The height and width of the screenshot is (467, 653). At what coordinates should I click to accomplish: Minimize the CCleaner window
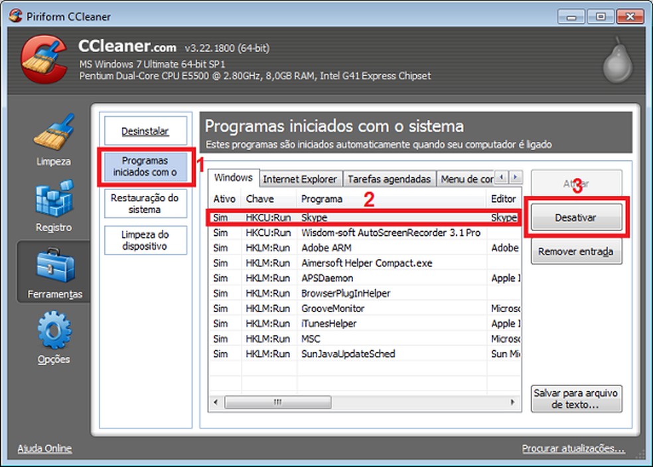tap(571, 17)
